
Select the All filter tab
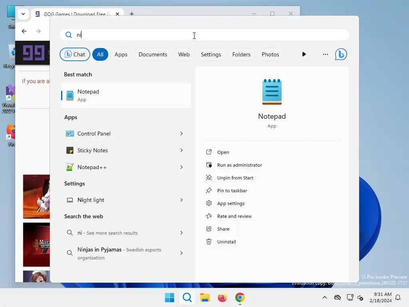[100, 54]
